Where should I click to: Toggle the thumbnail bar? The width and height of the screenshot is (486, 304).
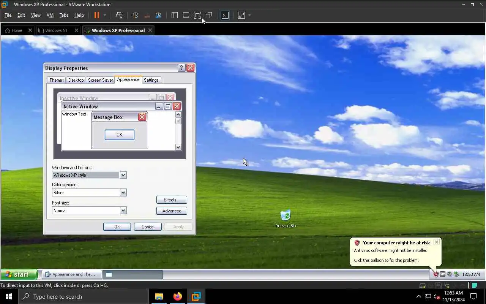186,15
